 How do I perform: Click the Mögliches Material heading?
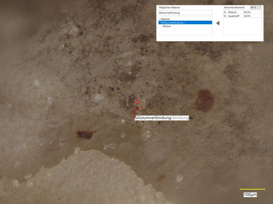point(170,7)
